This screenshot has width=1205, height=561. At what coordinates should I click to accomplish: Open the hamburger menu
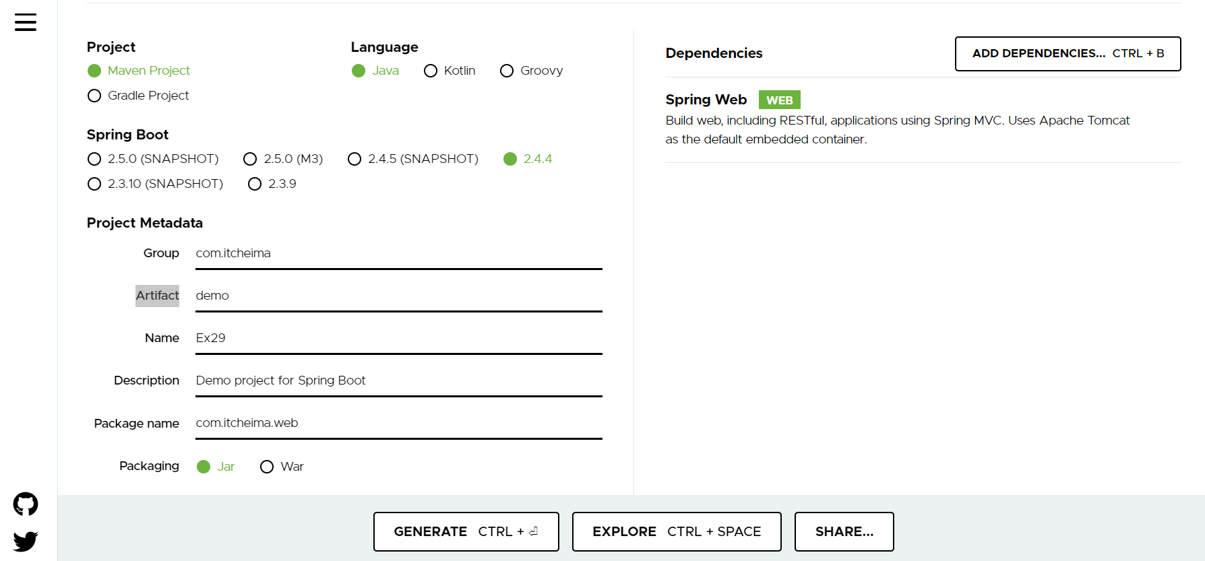click(26, 22)
